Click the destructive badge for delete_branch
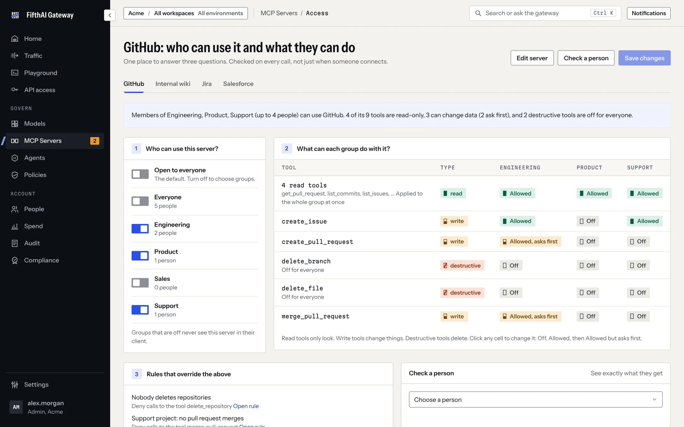 [462, 265]
